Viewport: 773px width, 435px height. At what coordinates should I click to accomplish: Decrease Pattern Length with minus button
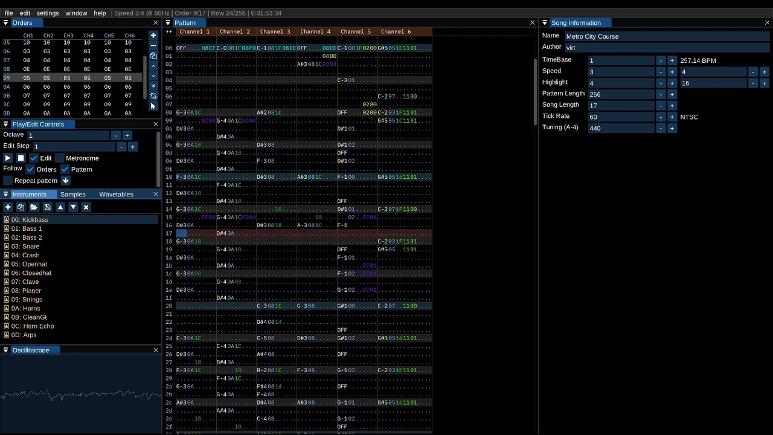pyautogui.click(x=661, y=94)
